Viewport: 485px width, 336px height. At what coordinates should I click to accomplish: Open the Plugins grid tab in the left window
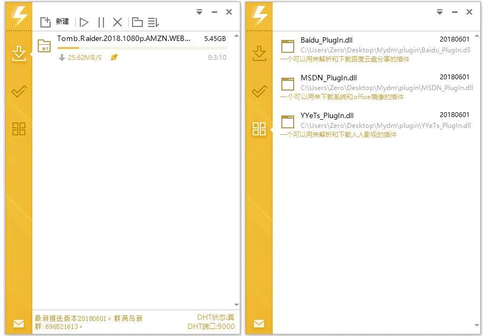click(19, 129)
